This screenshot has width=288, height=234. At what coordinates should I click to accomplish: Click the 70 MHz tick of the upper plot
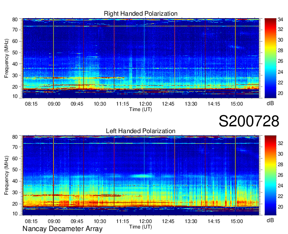(x=15, y=30)
